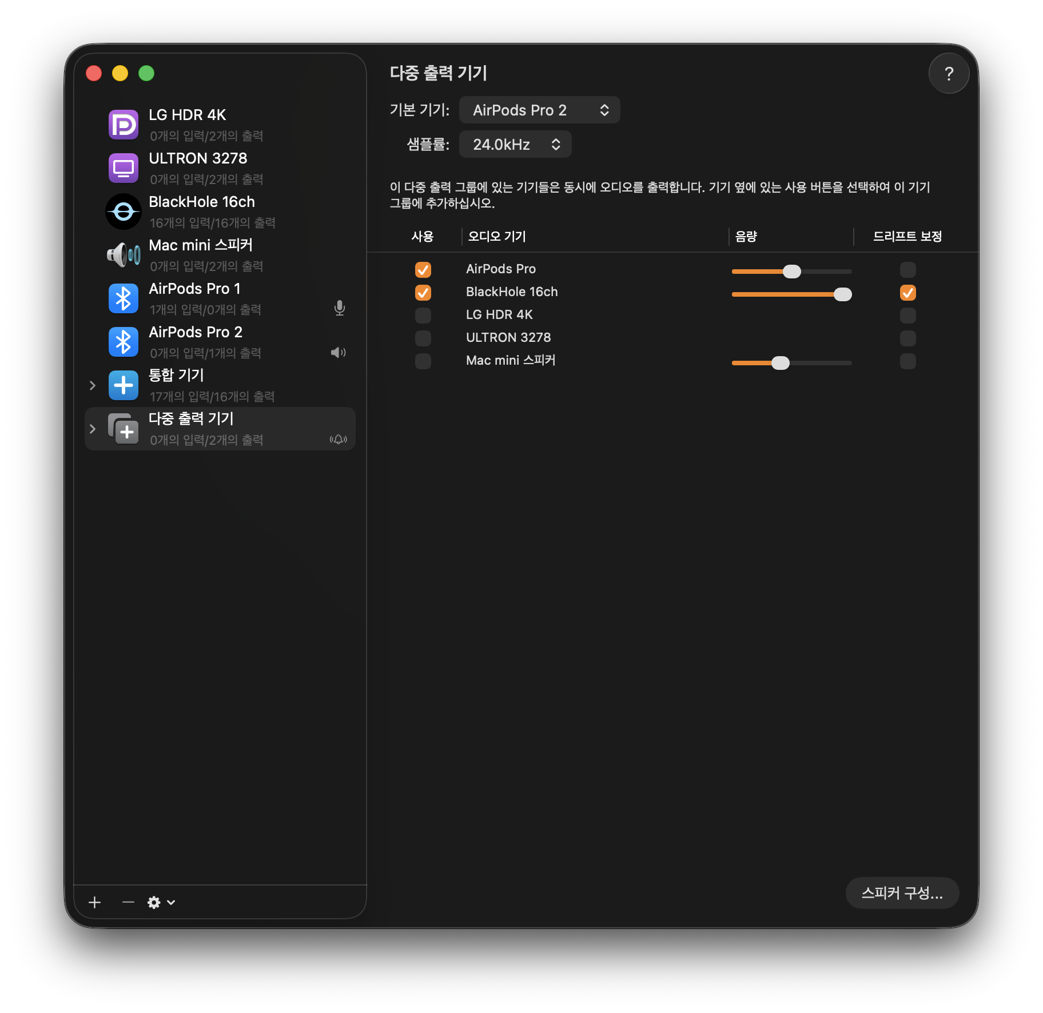Select the BlackHole 16ch device icon
This screenshot has height=1013, width=1043.
[x=123, y=212]
